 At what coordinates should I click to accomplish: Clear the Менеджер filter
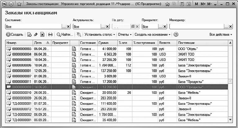pyautogui.click(x=231, y=27)
